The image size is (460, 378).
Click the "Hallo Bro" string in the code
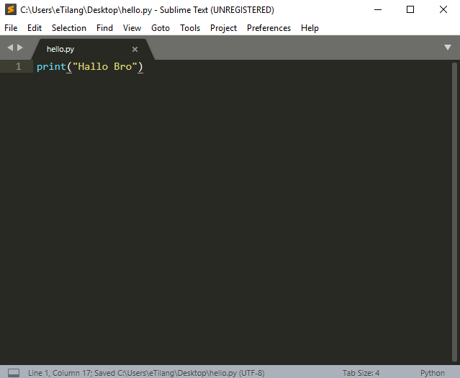(104, 67)
